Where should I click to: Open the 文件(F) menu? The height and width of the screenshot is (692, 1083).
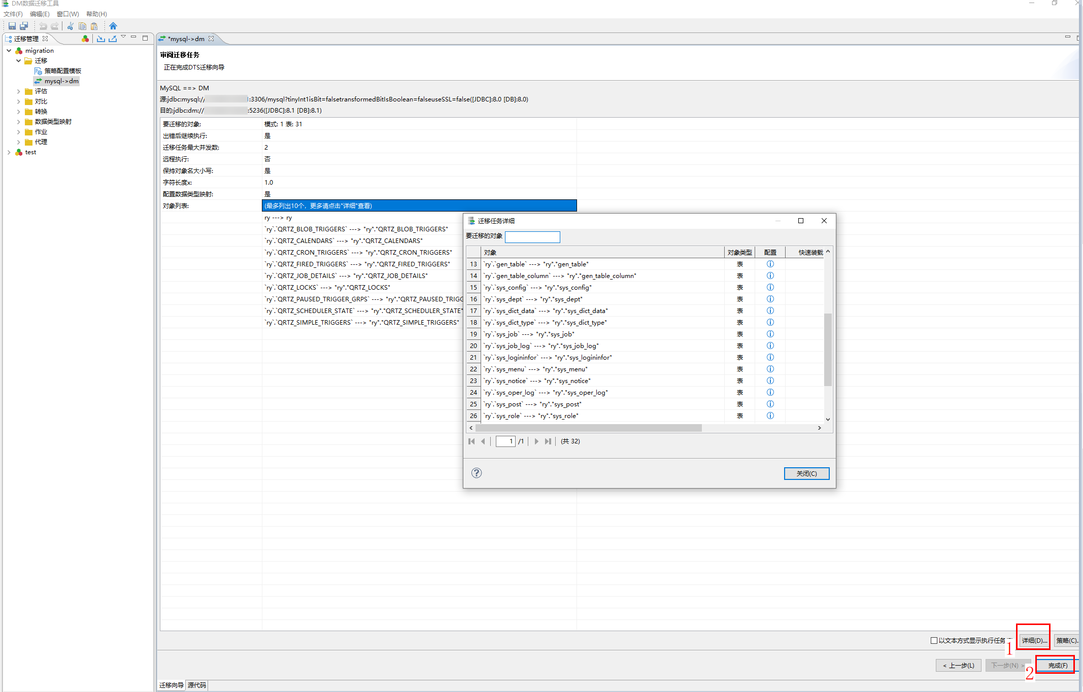13,14
